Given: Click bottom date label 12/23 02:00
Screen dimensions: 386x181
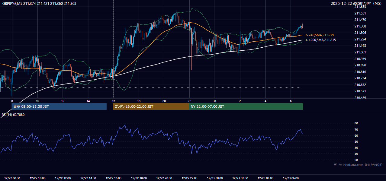Looking at the screenshot, I should (x=240, y=178).
